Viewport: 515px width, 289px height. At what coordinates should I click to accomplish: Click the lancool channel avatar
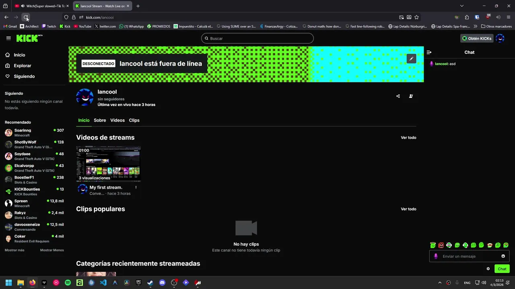tap(85, 98)
